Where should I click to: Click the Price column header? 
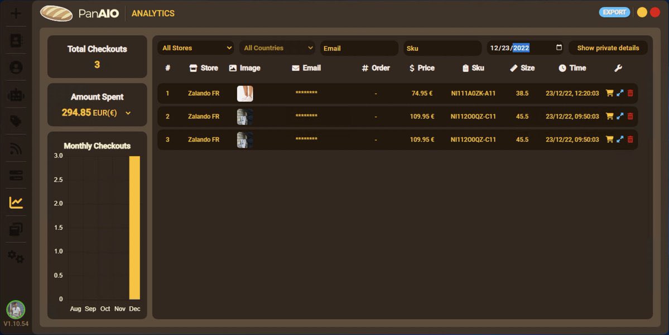(x=421, y=68)
